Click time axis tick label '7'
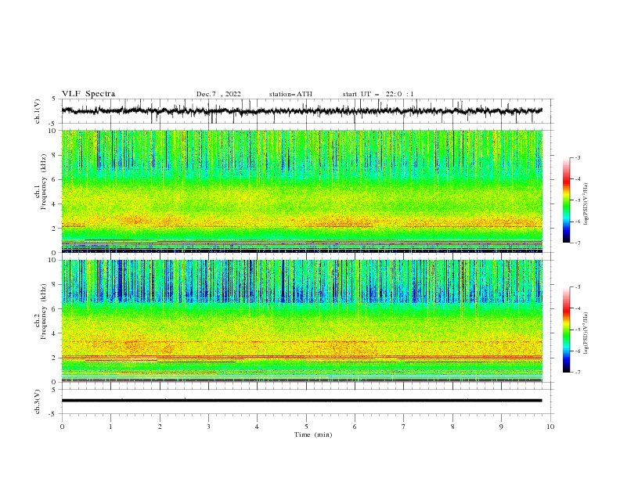 pyautogui.click(x=404, y=427)
